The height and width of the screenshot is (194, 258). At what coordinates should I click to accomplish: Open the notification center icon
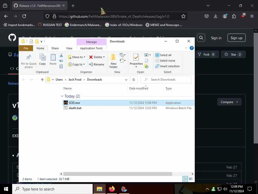tap(250, 189)
